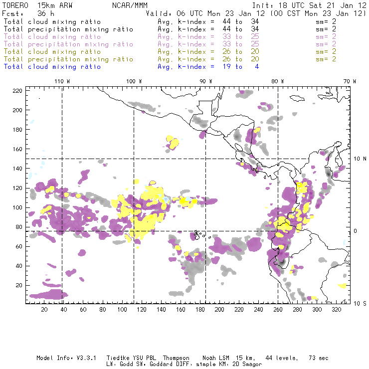The width and height of the screenshot is (369, 369).
Task: Pick the olive "Total precipitation mixing ratio" legend line
Action: click(x=68, y=59)
